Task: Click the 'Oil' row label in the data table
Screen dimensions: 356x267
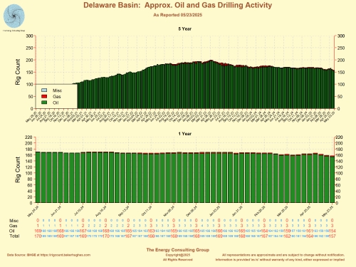Action: tap(11, 231)
